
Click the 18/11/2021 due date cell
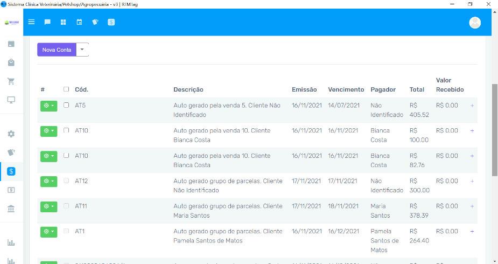(343, 206)
